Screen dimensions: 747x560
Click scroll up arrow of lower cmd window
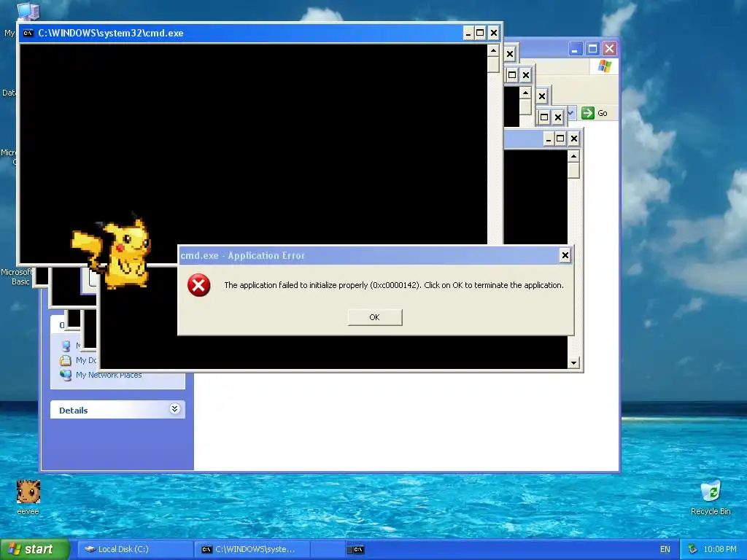pyautogui.click(x=573, y=156)
